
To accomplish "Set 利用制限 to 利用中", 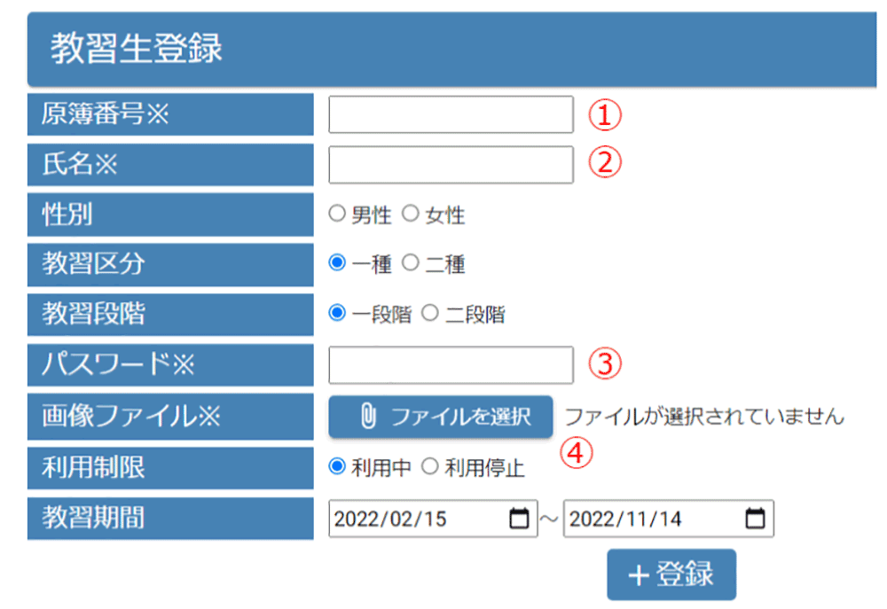I will pos(336,467).
